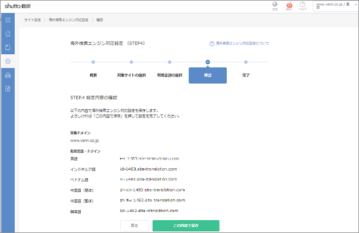Open the book icon in sidebar
The image size is (359, 233).
coord(8,47)
